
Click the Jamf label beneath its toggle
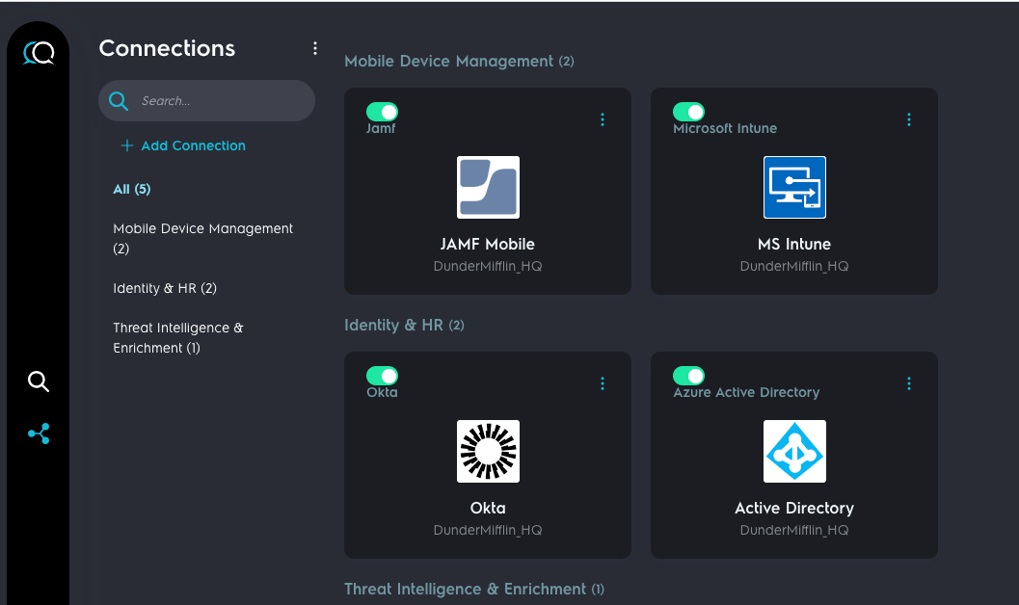tap(381, 128)
